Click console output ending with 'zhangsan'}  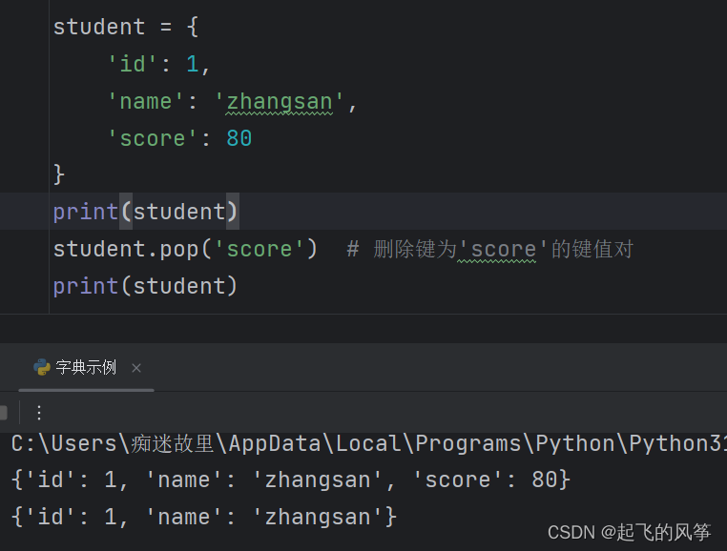pos(204,517)
